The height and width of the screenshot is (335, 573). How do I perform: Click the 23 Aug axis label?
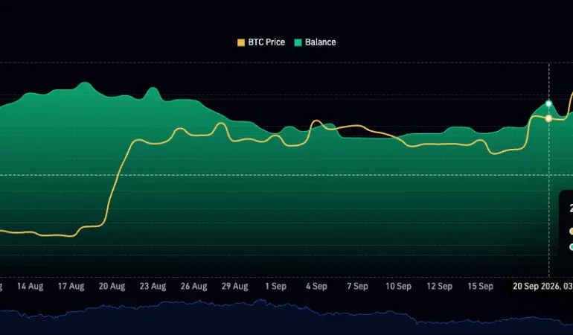tap(153, 287)
